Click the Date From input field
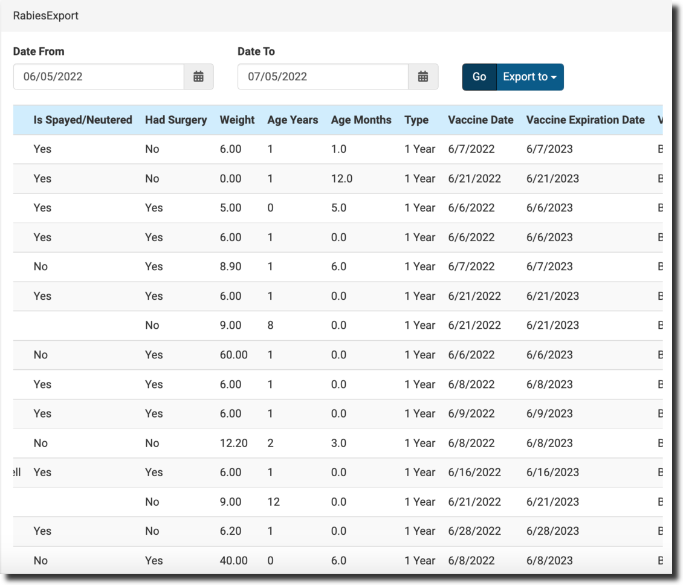The width and height of the screenshot is (683, 585). coord(99,77)
